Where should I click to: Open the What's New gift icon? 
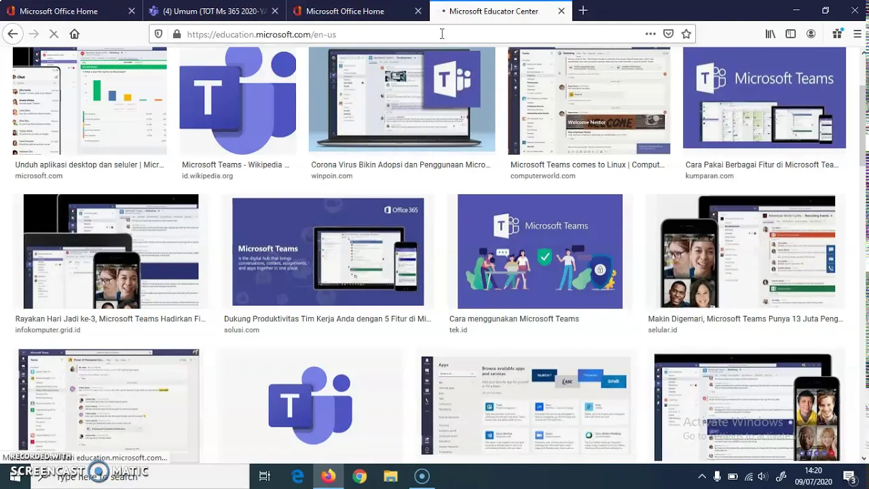click(837, 34)
